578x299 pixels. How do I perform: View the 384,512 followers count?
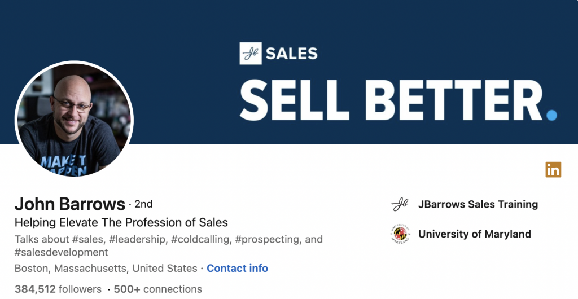coord(58,289)
